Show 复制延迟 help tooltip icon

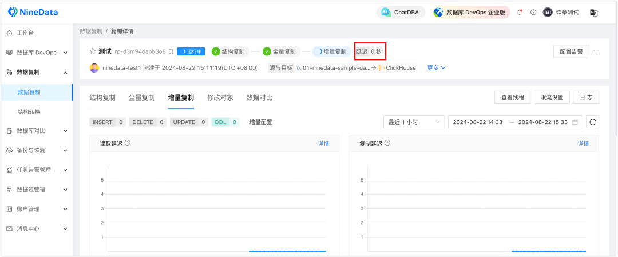387,143
